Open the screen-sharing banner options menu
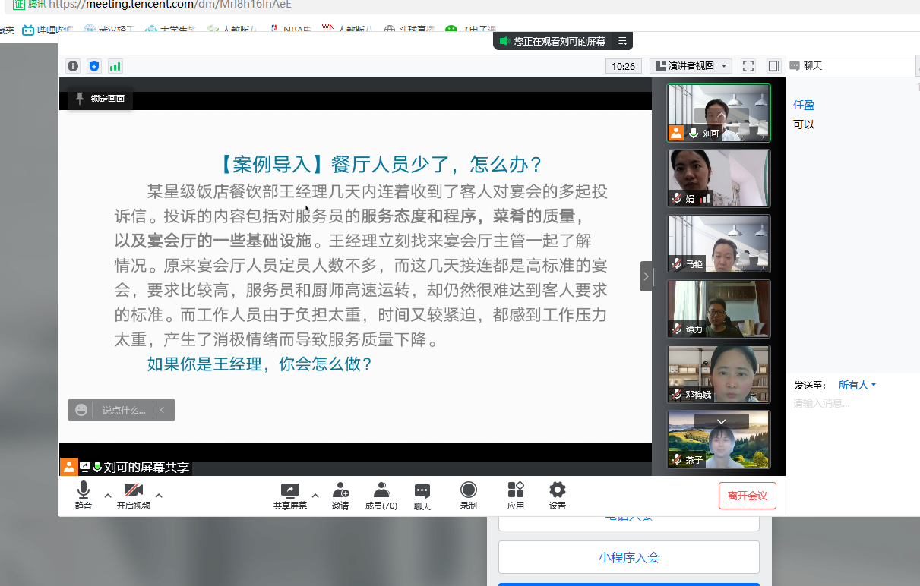920x586 pixels. (x=622, y=41)
